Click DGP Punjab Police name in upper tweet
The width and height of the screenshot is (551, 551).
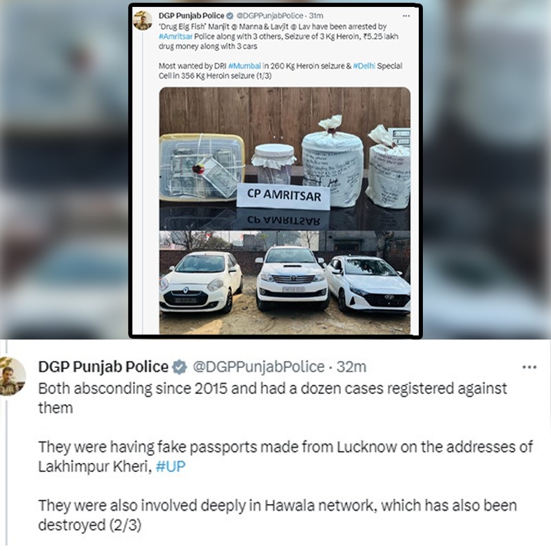191,16
